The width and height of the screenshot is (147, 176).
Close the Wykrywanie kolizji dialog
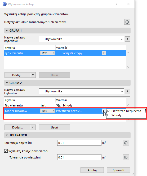click(128, 4)
